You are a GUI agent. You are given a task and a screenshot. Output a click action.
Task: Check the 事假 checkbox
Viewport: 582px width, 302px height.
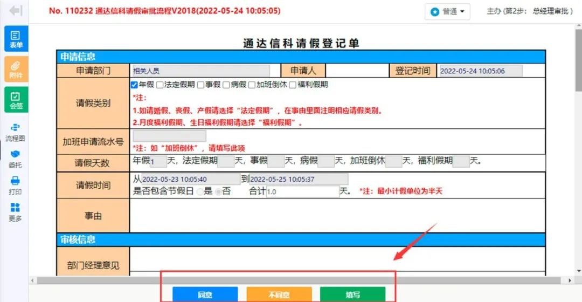click(x=200, y=85)
